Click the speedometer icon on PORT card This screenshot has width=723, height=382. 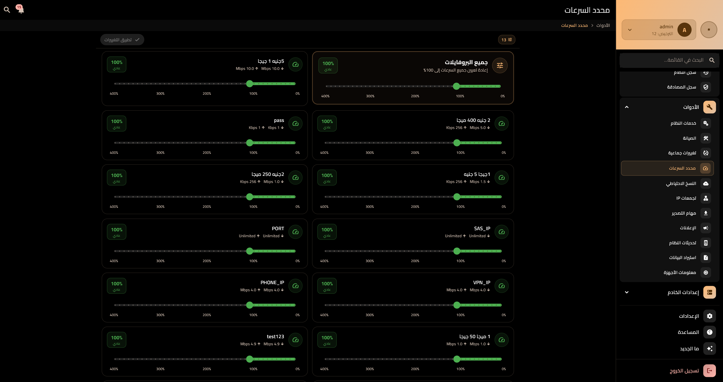(295, 232)
